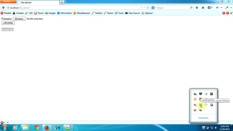Open a new tab with the plus button
Viewport: 233px width, 131px height.
tap(62, 3)
